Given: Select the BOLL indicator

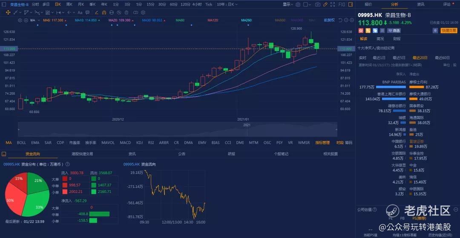Looking at the screenshot, I should point(21,142).
